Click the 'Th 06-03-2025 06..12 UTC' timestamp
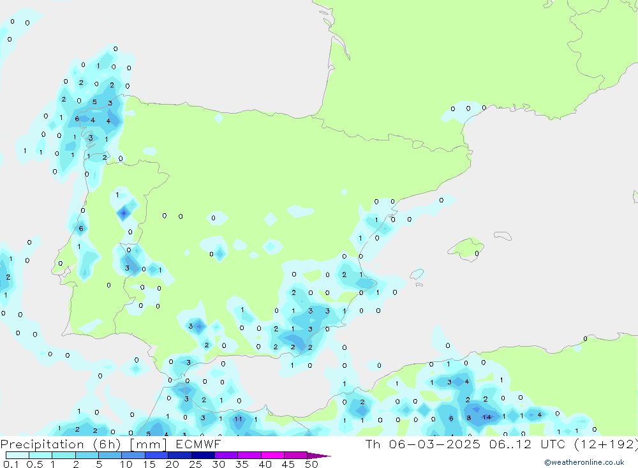 click(x=467, y=444)
